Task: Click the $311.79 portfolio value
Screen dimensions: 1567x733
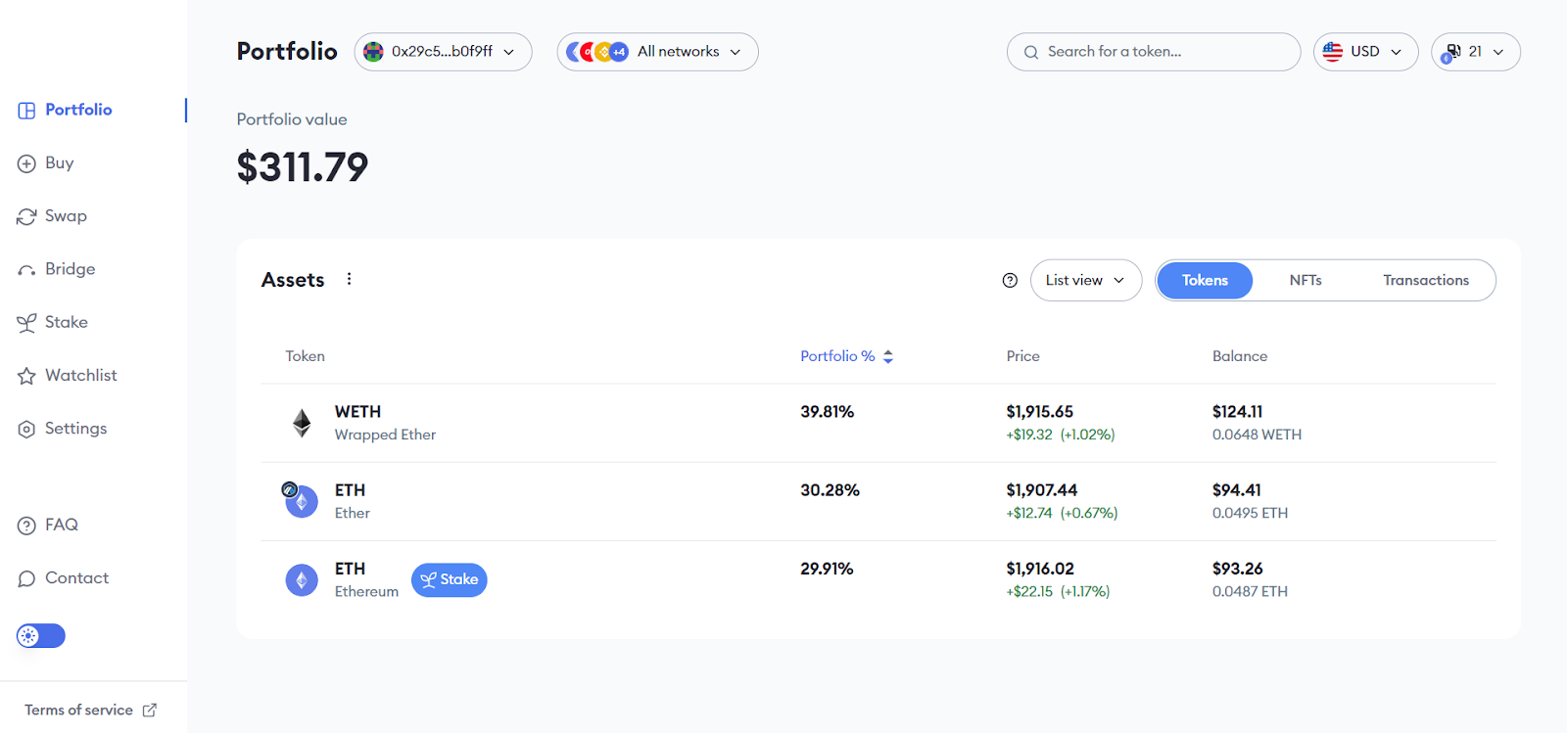Action: click(x=303, y=167)
